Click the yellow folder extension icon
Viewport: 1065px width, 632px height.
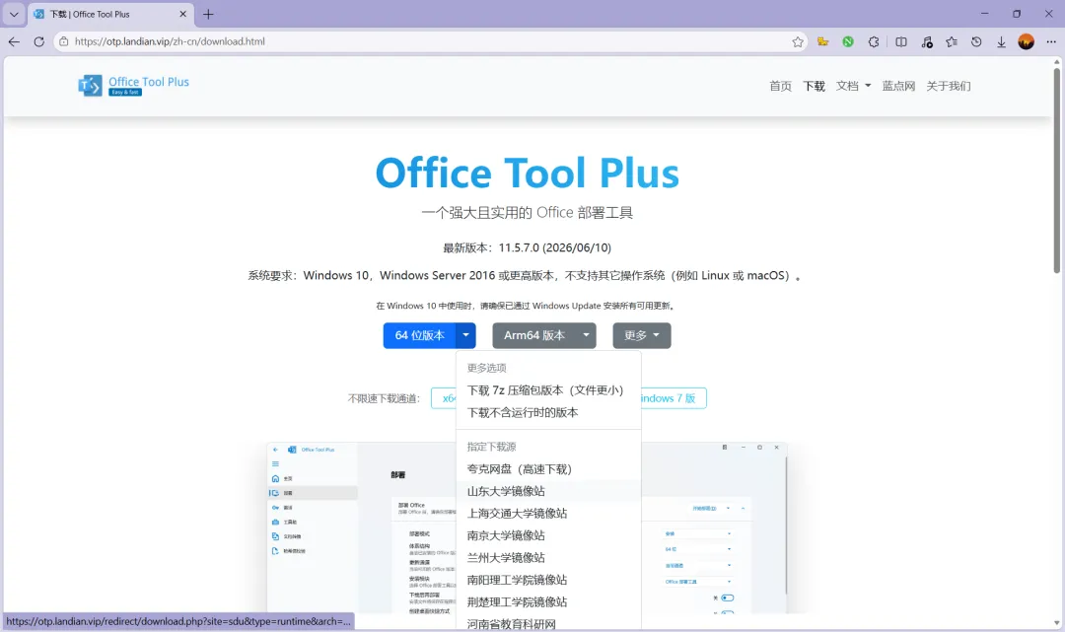click(x=822, y=41)
